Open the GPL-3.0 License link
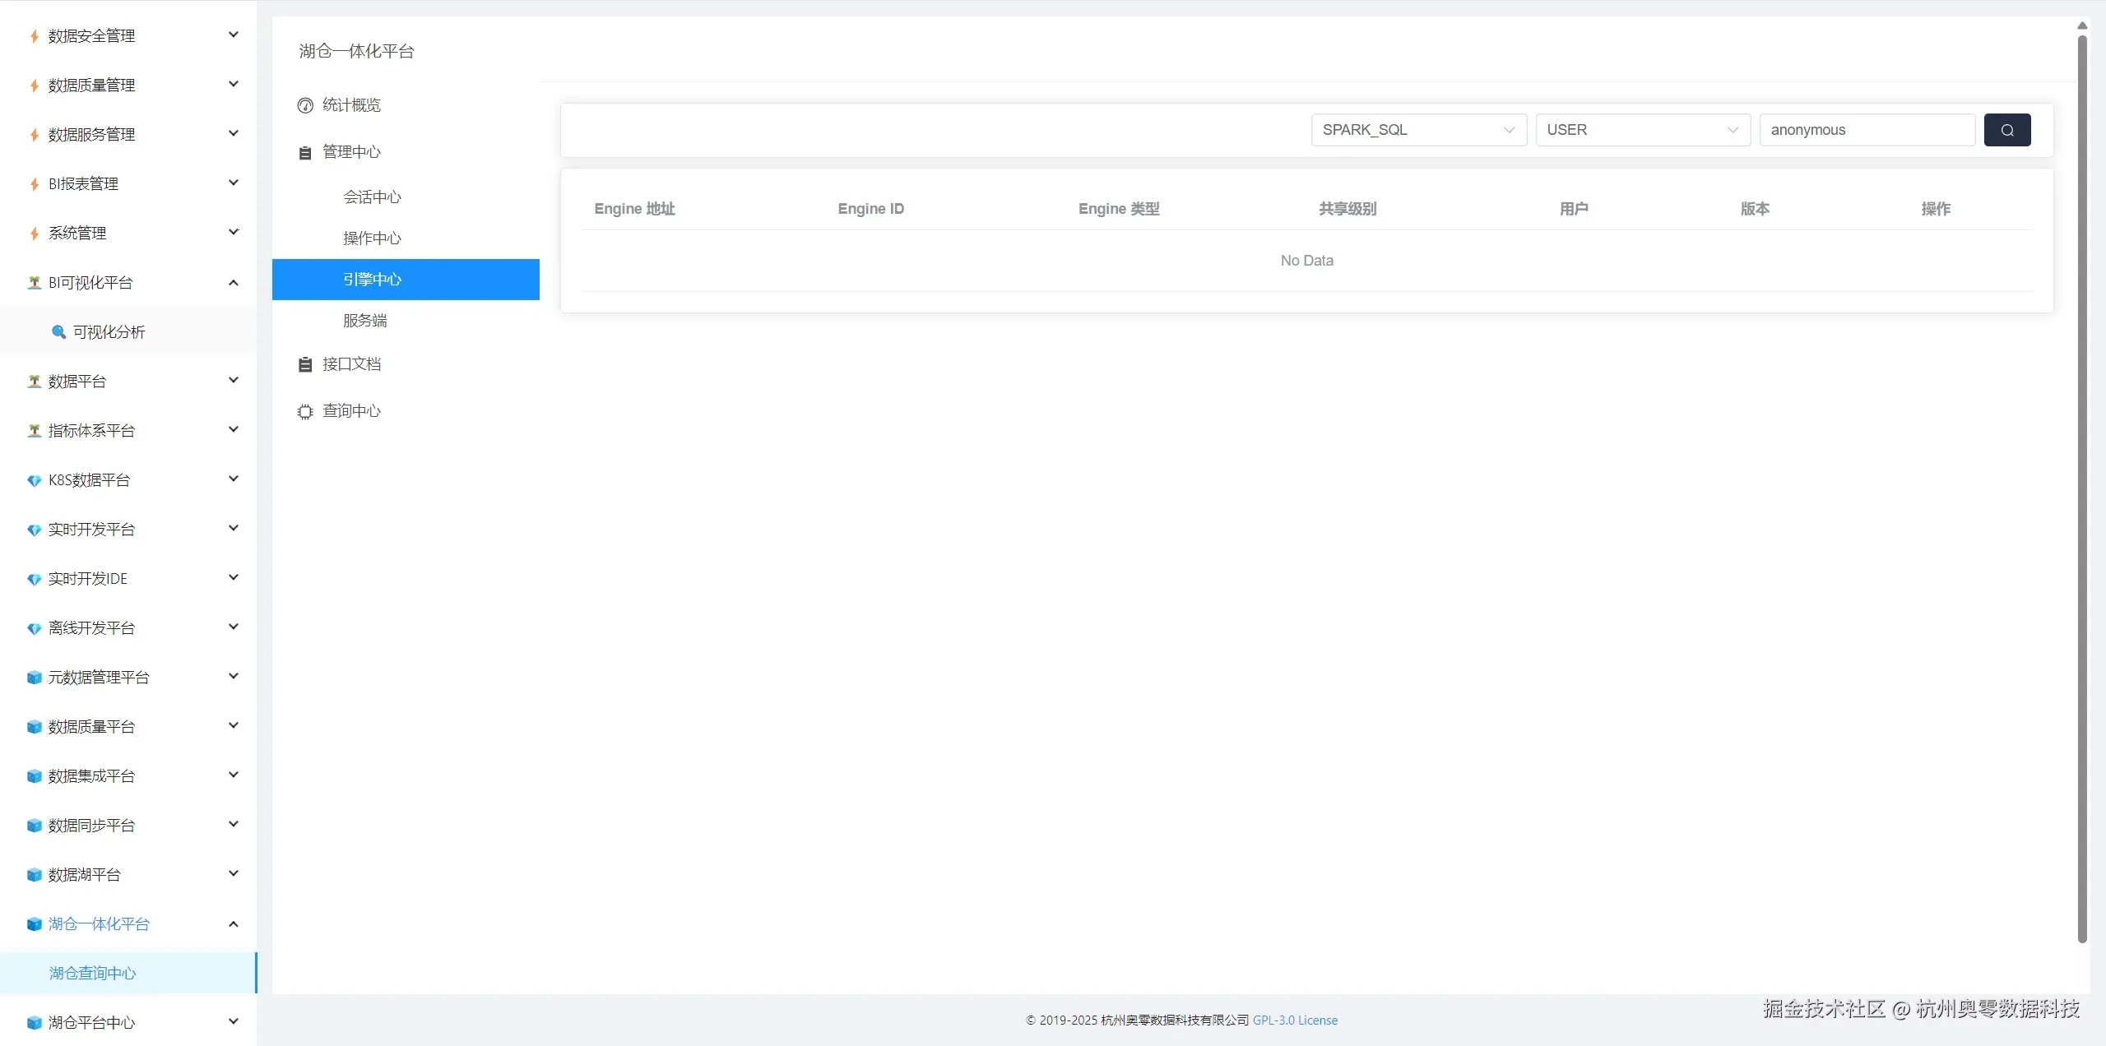 (x=1295, y=1021)
